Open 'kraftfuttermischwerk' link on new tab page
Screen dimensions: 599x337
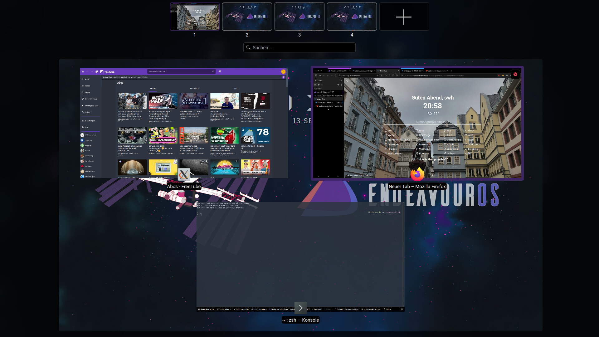click(398, 140)
